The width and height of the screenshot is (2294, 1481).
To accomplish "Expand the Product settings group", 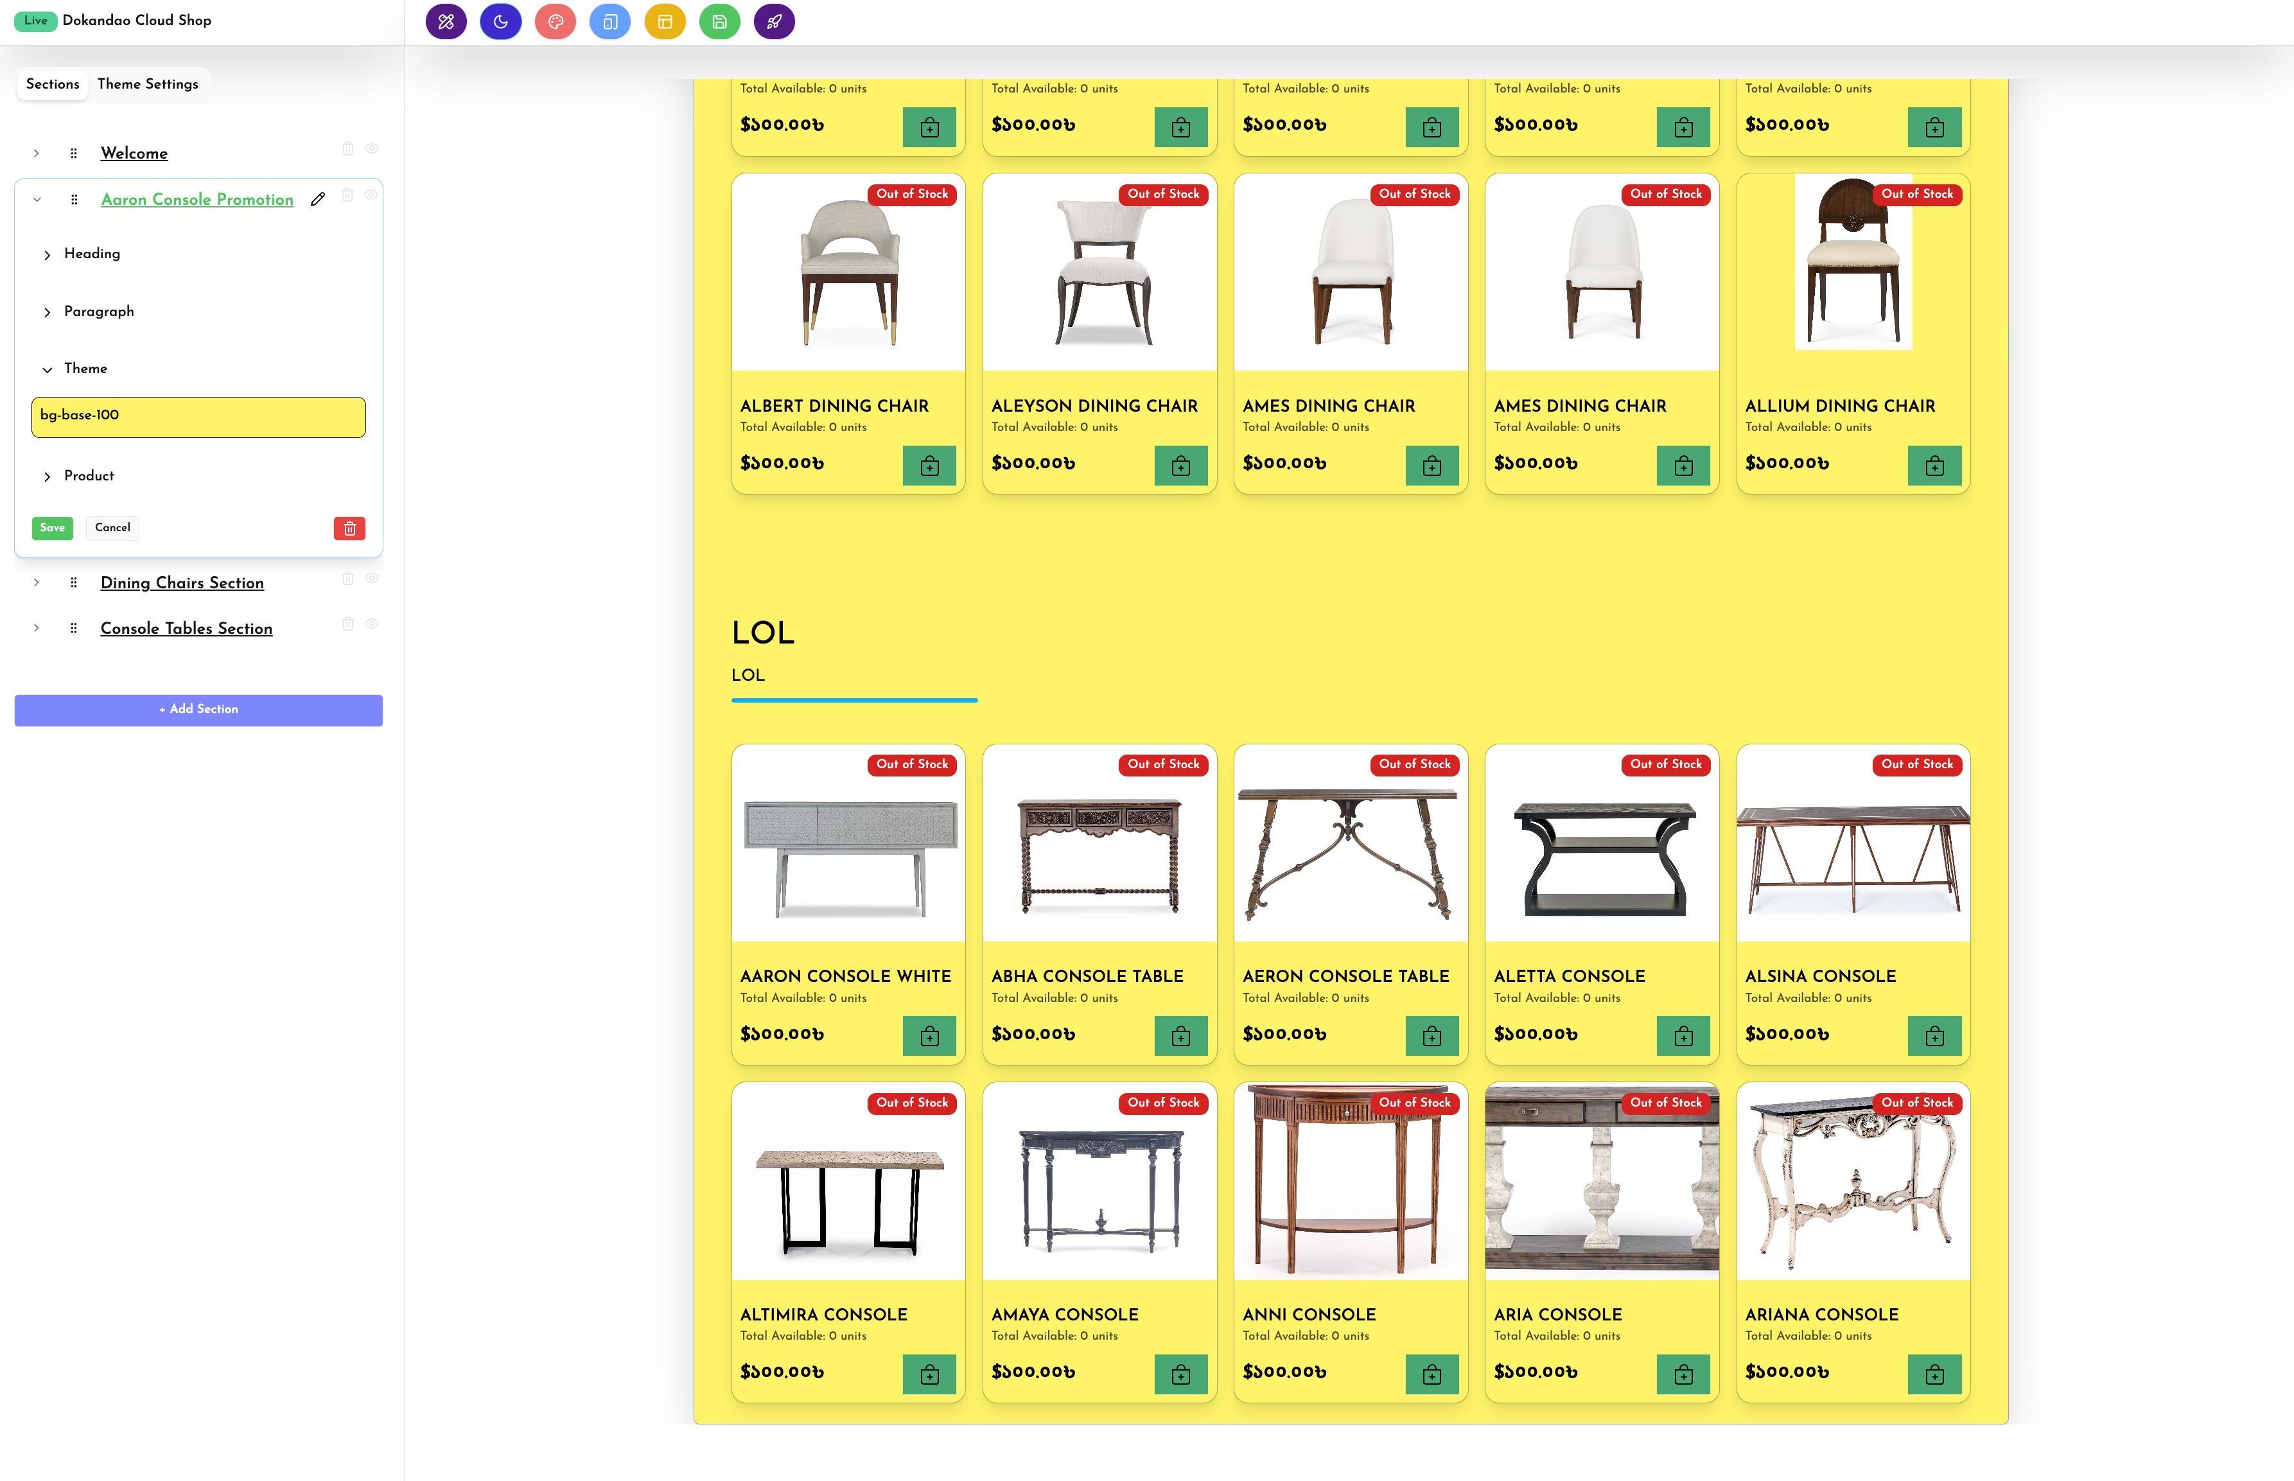I will pos(89,476).
